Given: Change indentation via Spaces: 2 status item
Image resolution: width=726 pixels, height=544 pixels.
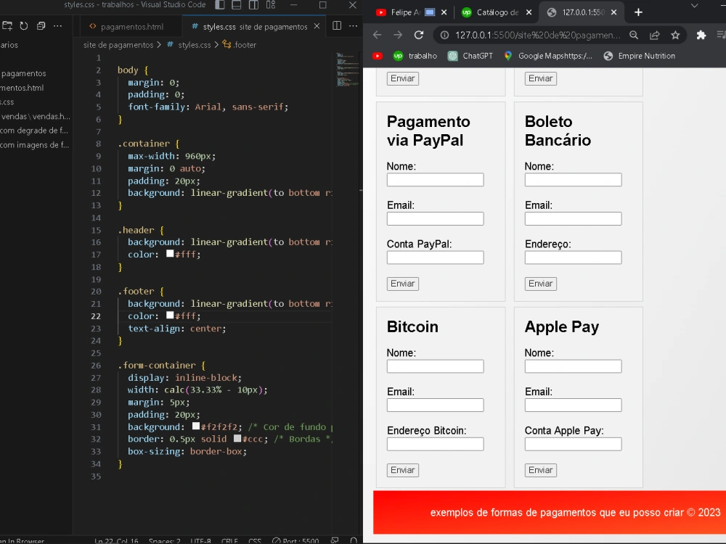Looking at the screenshot, I should click(164, 540).
